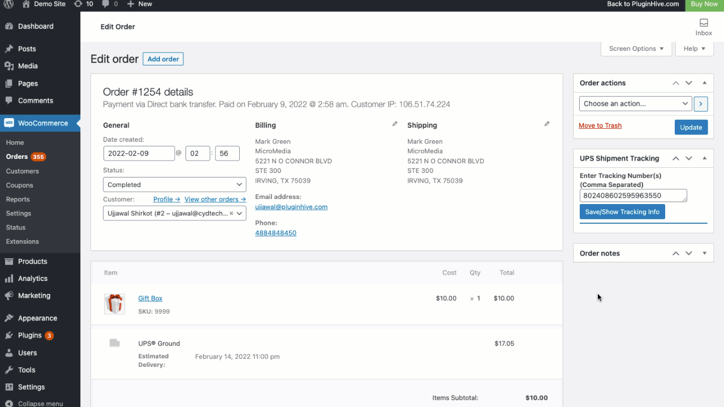Screen dimensions: 724x407
Task: Click the Products box icon
Action: click(x=9, y=262)
